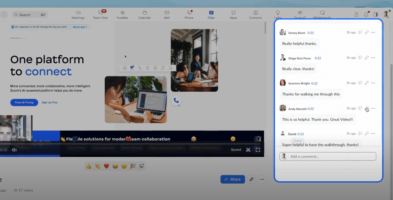React with the thumbs up emoji

point(89,166)
